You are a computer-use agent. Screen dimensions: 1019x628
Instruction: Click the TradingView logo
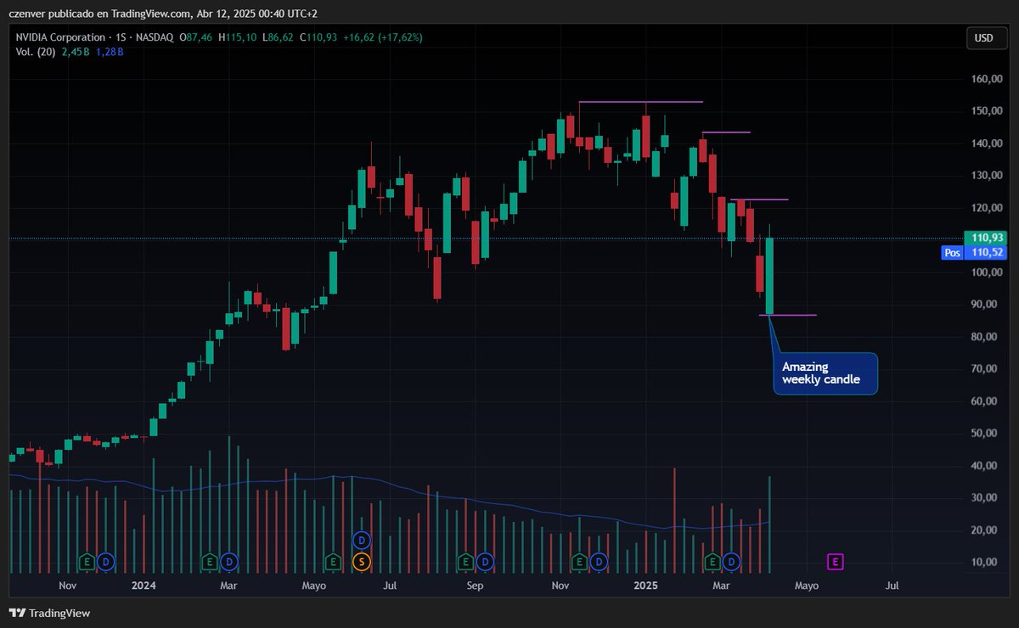pos(50,613)
